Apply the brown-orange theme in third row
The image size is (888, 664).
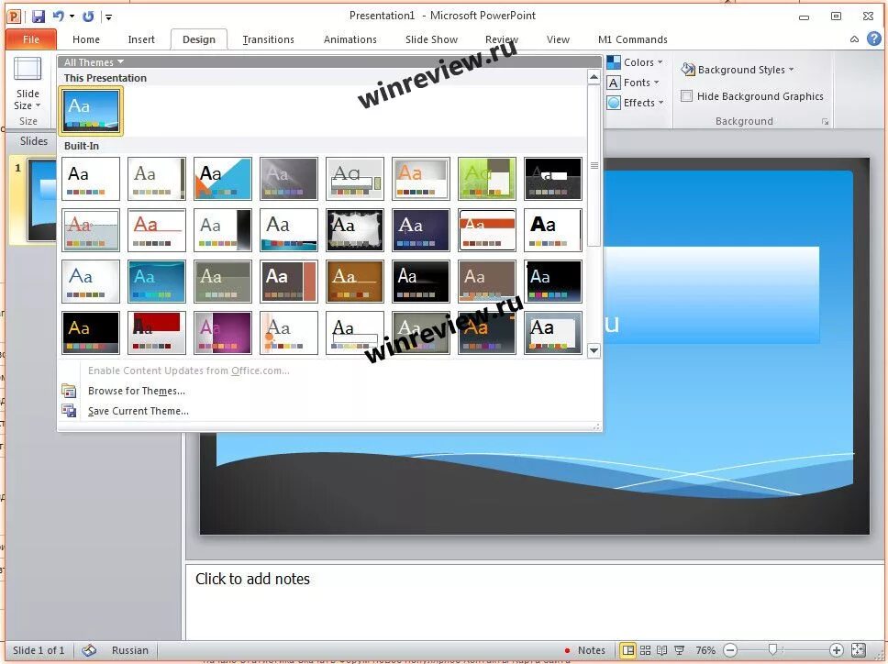click(x=354, y=282)
